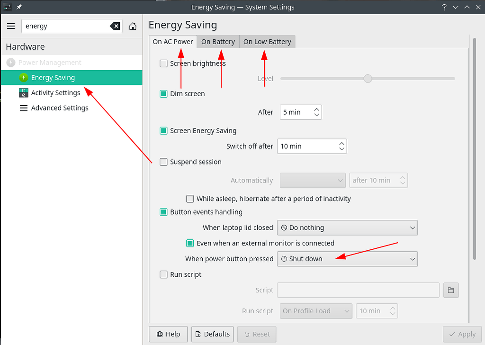Viewport: 485px width, 345px height.
Task: Click the Defaults button
Action: 212,334
